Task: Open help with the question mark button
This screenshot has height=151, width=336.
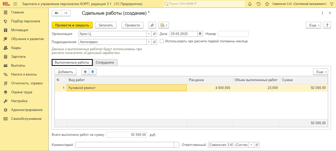Action: click(x=327, y=25)
